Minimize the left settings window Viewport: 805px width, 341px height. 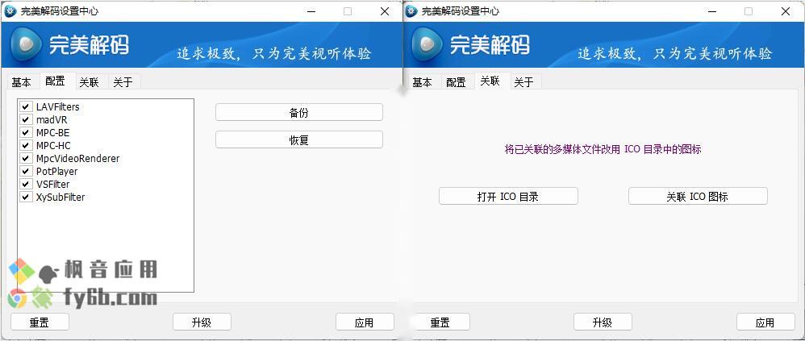pyautogui.click(x=311, y=11)
